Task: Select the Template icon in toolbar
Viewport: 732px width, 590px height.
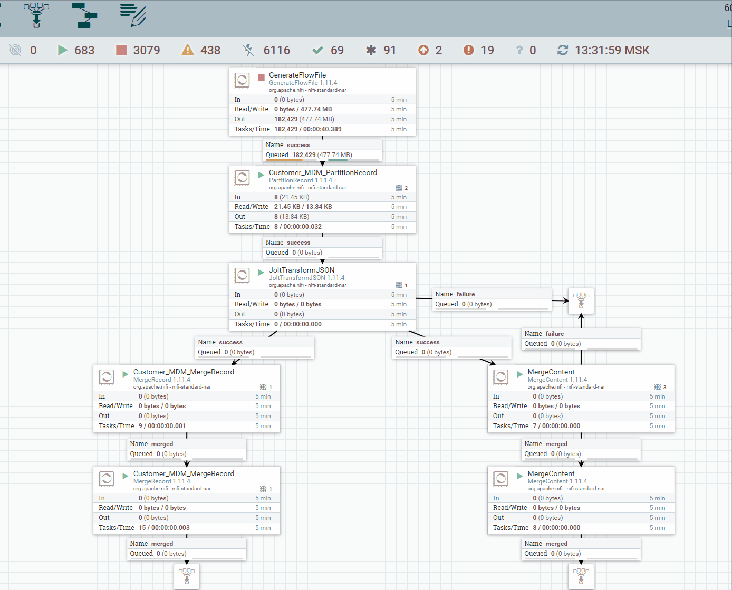Action: tap(84, 15)
